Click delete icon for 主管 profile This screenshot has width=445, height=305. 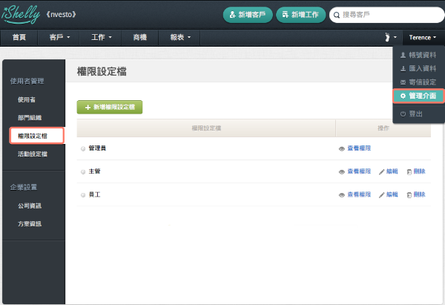tap(409, 171)
